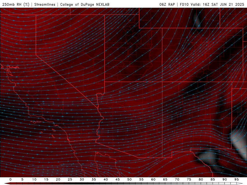
Task: Click the "College of DuPage NEXLAB" text
Action: 85,4
